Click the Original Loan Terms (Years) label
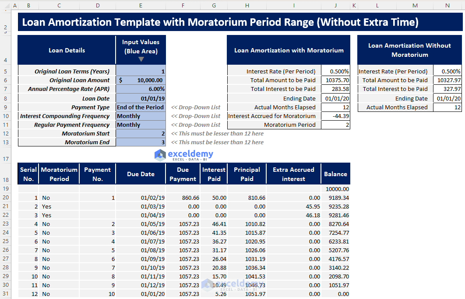 click(72, 71)
